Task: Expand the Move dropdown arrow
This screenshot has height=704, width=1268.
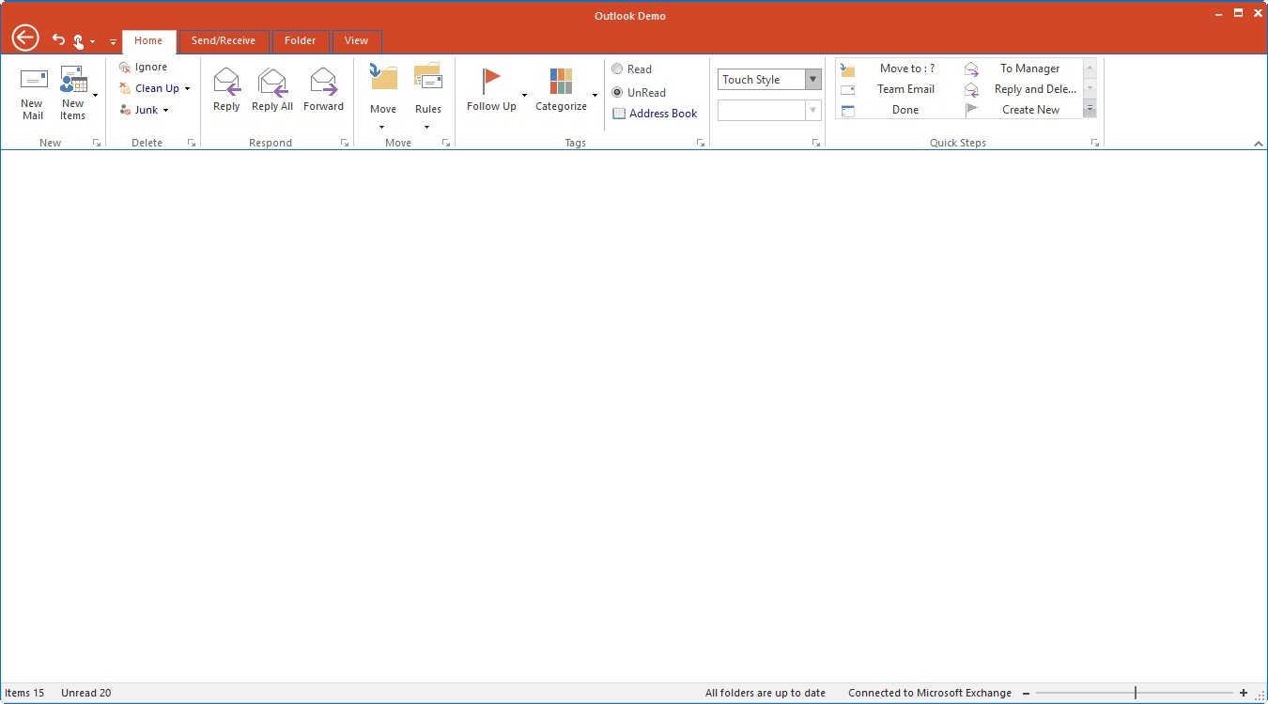Action: coord(382,127)
